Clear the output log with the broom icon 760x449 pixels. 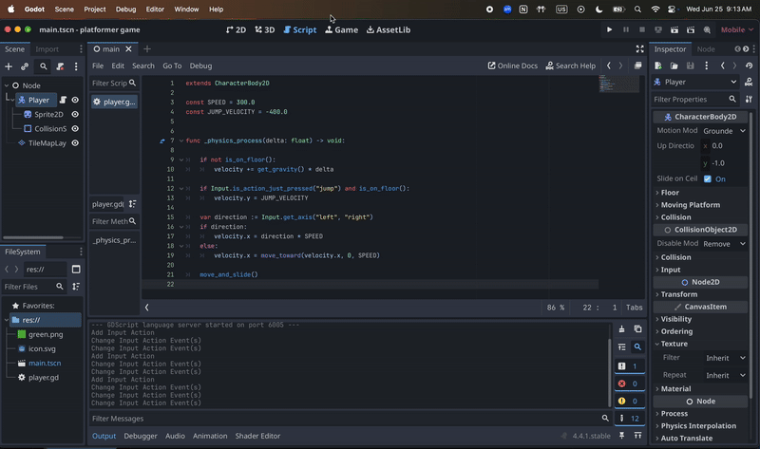tap(621, 329)
